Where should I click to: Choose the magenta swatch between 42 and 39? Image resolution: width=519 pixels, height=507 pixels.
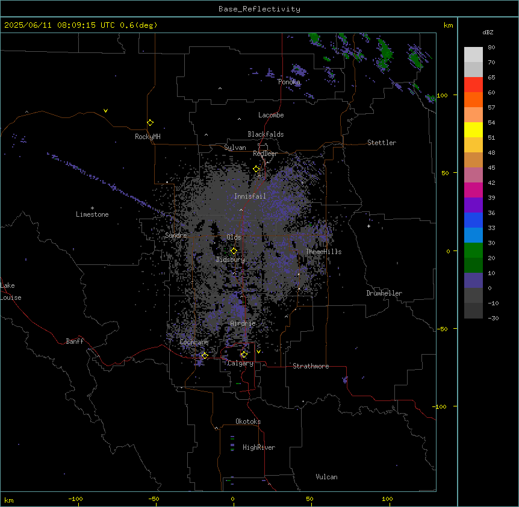tap(473, 190)
